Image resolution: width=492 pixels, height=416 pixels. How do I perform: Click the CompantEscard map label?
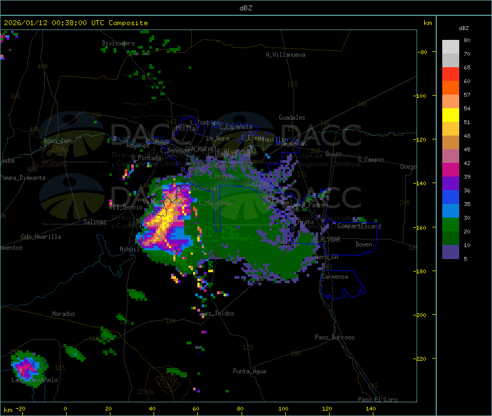coord(359,226)
